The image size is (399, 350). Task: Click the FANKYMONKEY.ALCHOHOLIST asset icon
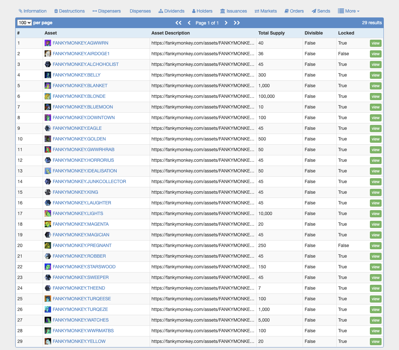pyautogui.click(x=48, y=65)
